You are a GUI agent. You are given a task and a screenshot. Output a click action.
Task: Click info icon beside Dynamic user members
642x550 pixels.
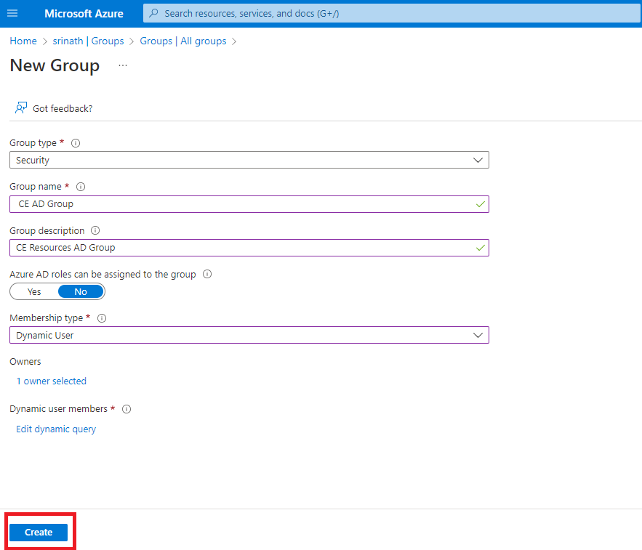(x=127, y=409)
